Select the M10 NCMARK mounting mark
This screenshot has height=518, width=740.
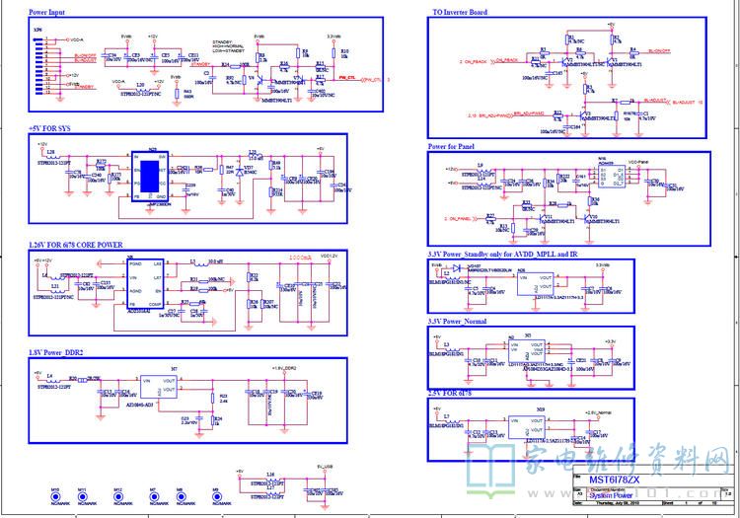[x=55, y=496]
